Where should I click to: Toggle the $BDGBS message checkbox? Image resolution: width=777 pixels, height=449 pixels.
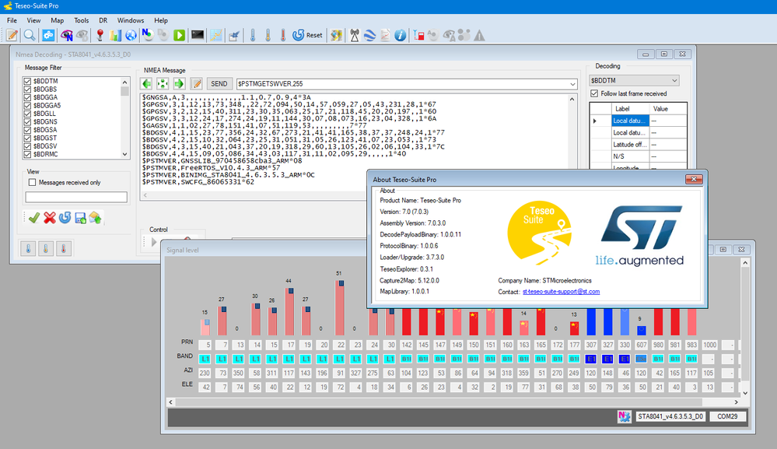tap(28, 89)
